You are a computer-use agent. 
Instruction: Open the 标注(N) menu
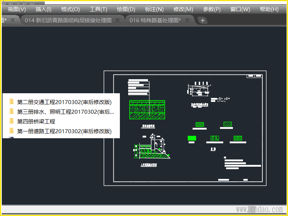click(154, 9)
